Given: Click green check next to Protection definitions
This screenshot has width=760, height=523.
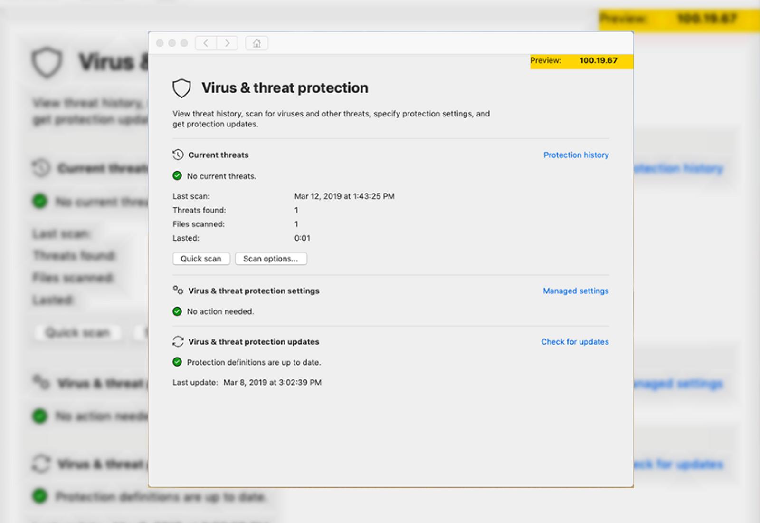Looking at the screenshot, I should (177, 362).
